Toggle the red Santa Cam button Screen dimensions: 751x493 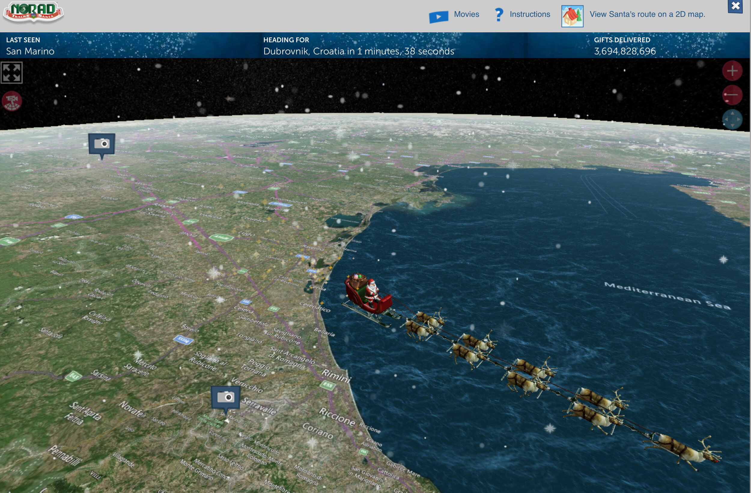(12, 101)
